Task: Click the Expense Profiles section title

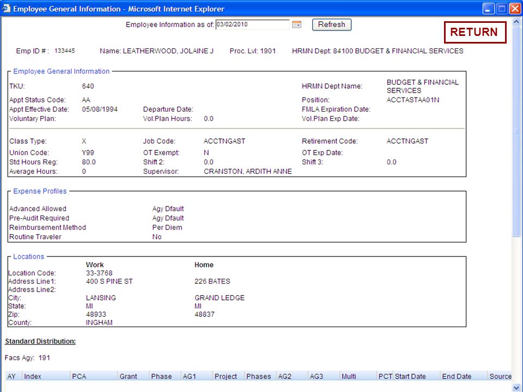Action: tap(40, 191)
